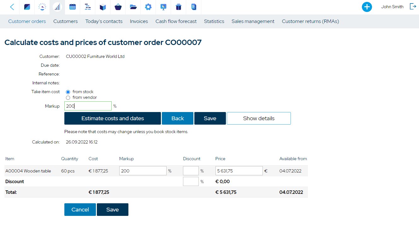Click Estimate costs and dates button

tap(112, 118)
